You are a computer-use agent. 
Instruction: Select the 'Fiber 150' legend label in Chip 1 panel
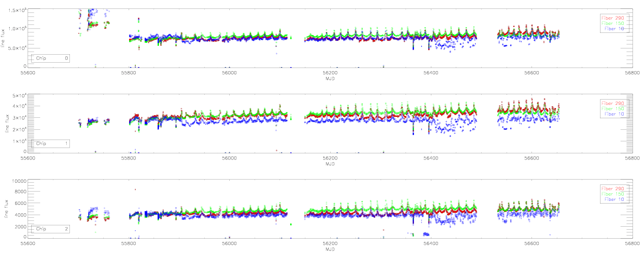(x=612, y=108)
